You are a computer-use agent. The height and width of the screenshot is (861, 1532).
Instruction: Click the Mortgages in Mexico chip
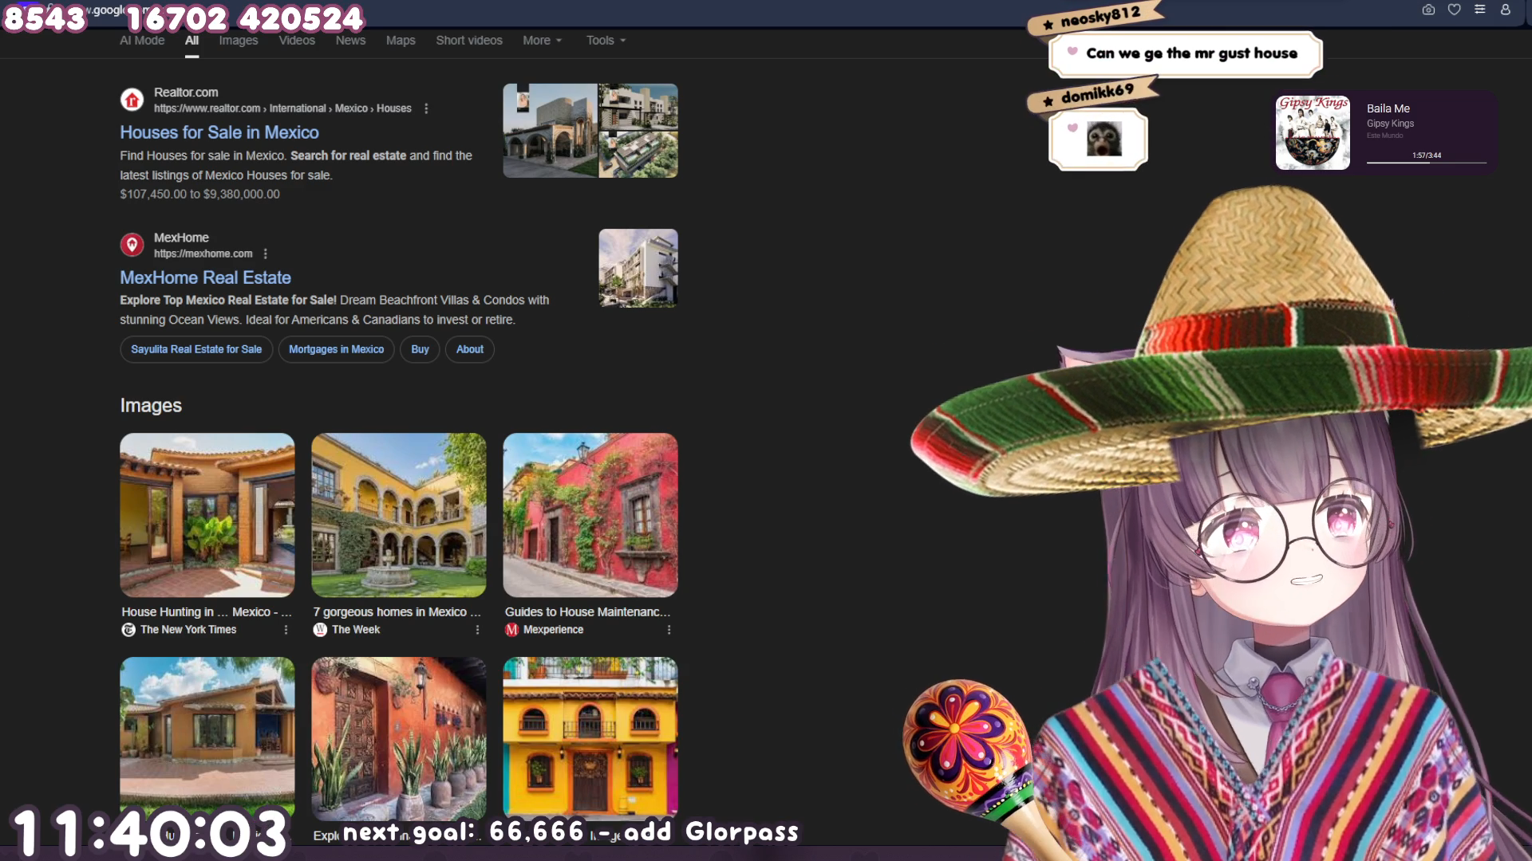(x=336, y=349)
